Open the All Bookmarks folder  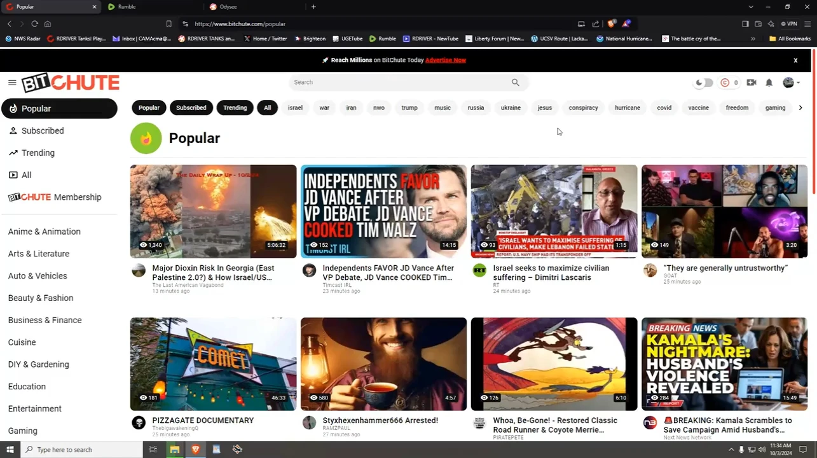pyautogui.click(x=790, y=38)
